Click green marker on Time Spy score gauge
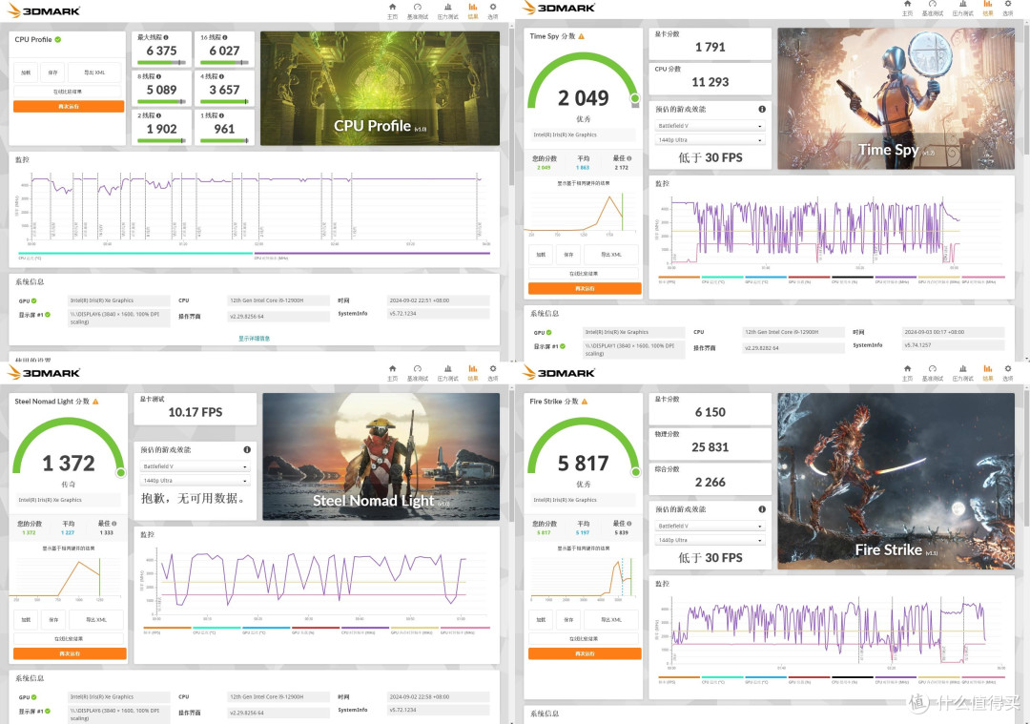 point(634,98)
